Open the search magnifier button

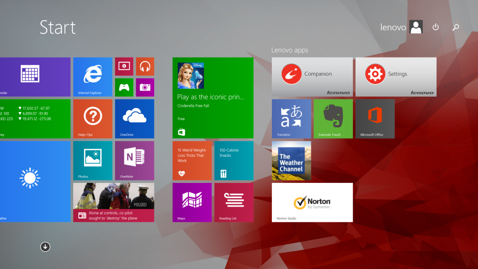click(456, 28)
